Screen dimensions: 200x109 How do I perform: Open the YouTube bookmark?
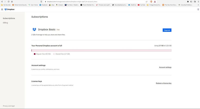[141, 5]
